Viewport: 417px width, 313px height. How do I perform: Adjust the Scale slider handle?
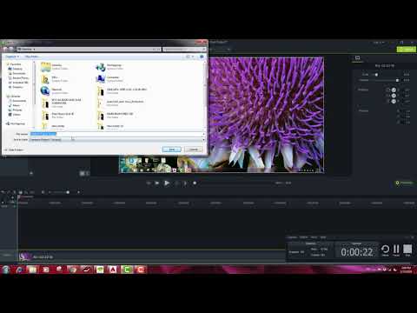tap(376, 75)
